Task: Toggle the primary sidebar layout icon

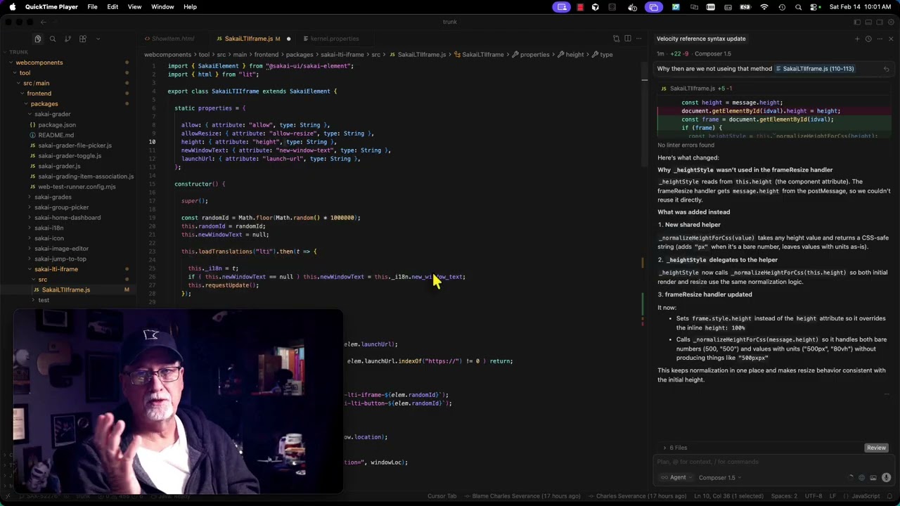Action: point(857,22)
